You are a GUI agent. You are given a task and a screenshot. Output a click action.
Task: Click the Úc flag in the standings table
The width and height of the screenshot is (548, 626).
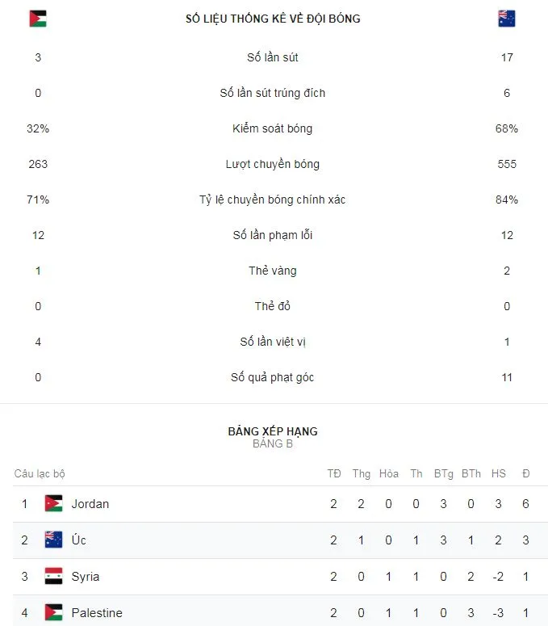click(x=53, y=540)
